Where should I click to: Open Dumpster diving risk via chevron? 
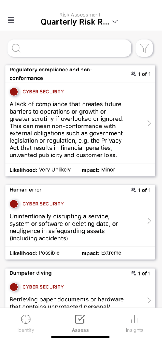coord(149,300)
